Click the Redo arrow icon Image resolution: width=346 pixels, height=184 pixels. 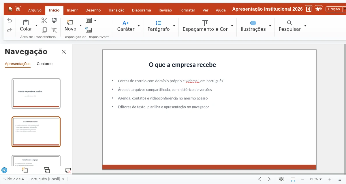(x=10, y=30)
